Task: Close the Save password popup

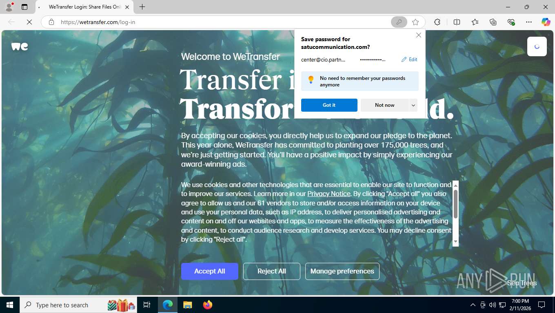Action: 418,35
